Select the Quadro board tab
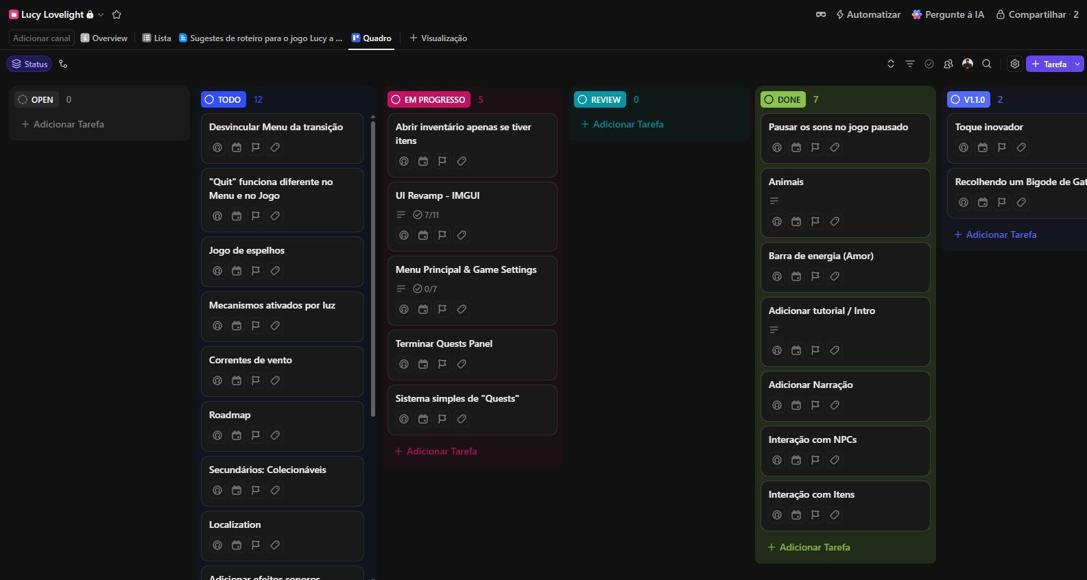Image resolution: width=1087 pixels, height=580 pixels. pos(371,38)
